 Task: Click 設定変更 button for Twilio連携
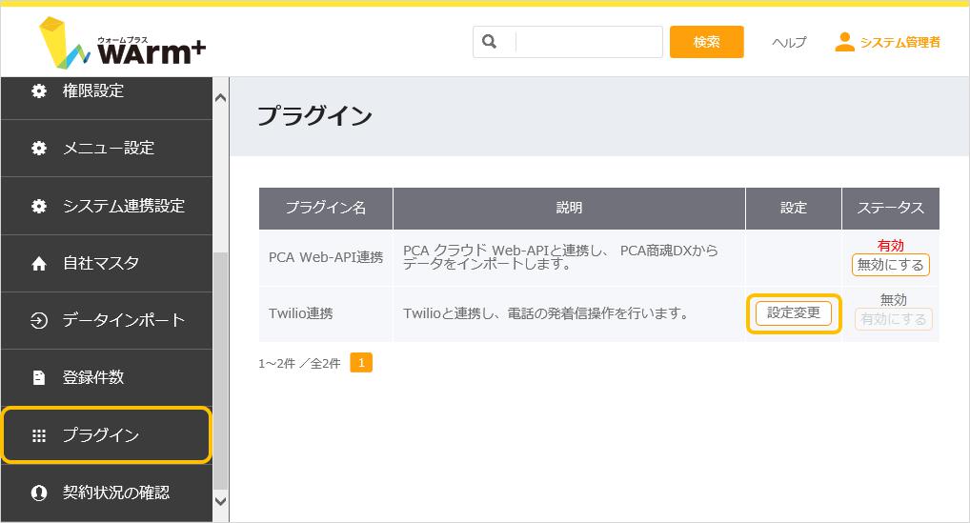click(794, 313)
